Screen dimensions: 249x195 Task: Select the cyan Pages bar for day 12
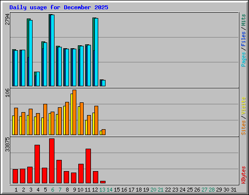(x=96, y=52)
